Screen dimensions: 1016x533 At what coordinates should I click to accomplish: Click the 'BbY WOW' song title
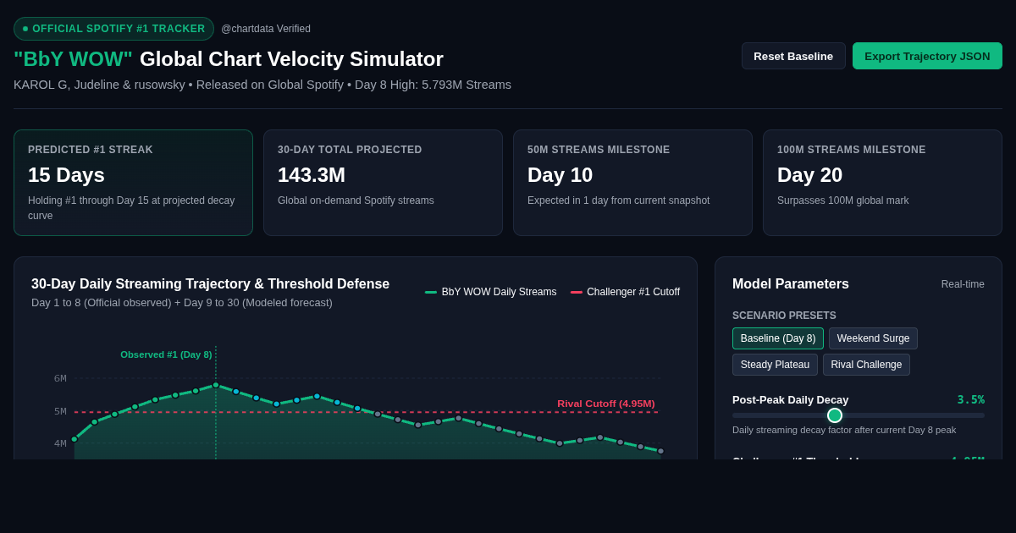point(73,59)
